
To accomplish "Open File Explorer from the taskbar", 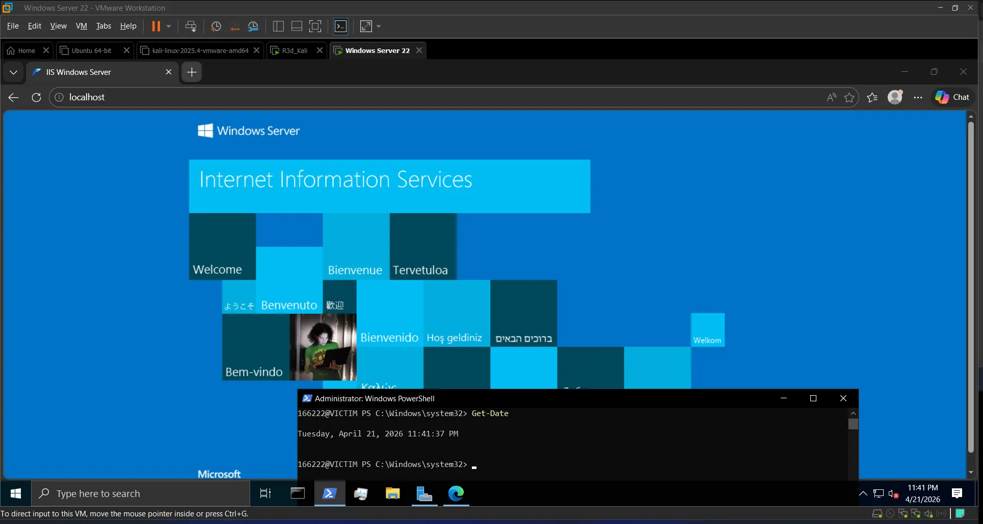I will tap(392, 493).
